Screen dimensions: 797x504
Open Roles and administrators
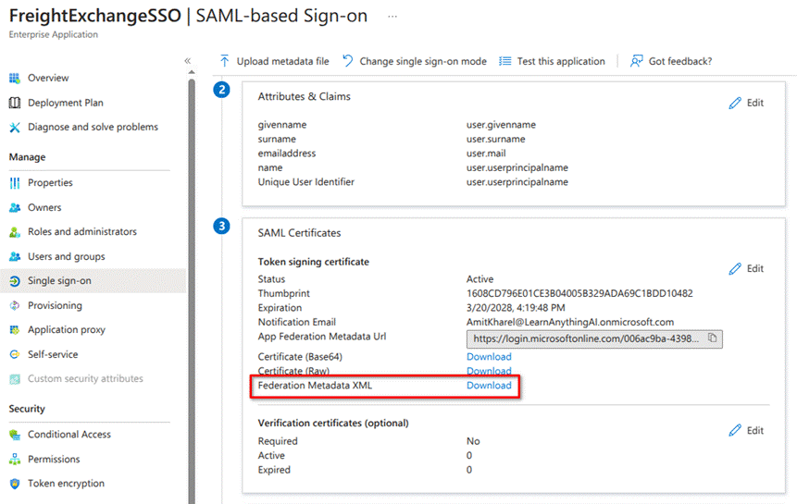tap(82, 232)
